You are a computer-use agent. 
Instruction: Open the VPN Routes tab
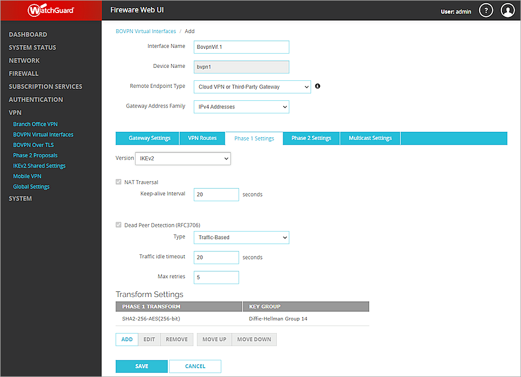[202, 138]
